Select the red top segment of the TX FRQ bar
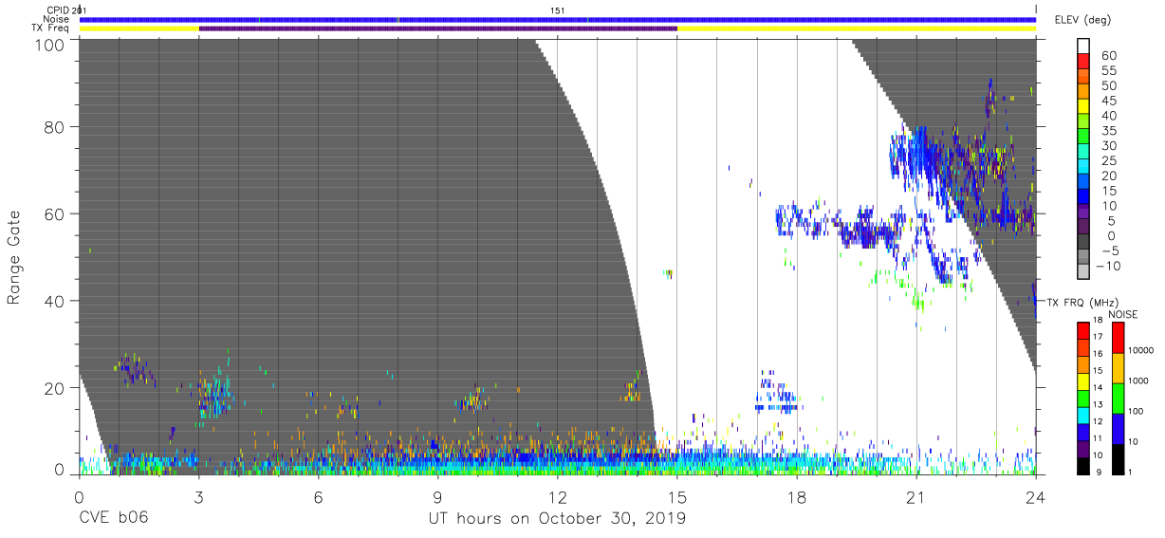 [x=1083, y=330]
